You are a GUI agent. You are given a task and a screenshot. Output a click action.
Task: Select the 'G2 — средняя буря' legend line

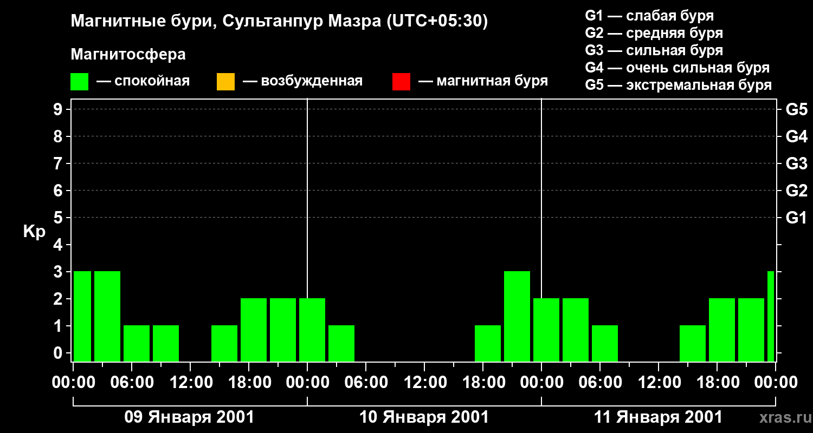click(654, 33)
